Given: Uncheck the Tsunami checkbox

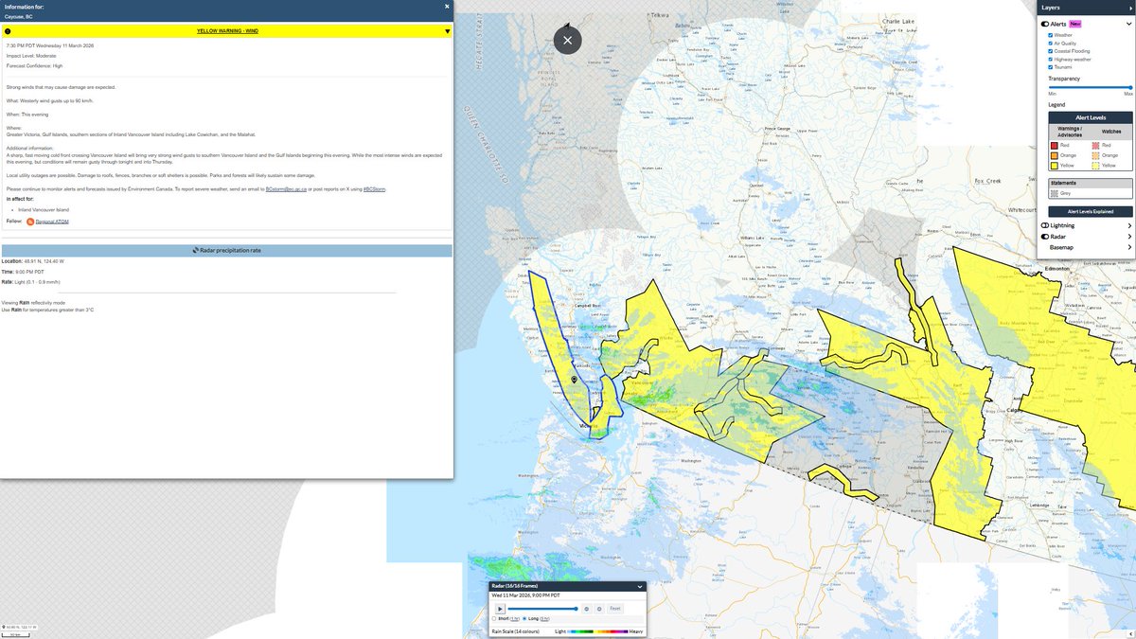Looking at the screenshot, I should pyautogui.click(x=1050, y=67).
